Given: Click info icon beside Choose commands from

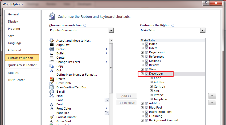Looking at the screenshot, I should point(85,25).
